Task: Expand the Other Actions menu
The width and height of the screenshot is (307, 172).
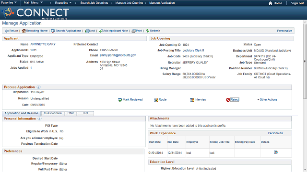Action: 267,100
